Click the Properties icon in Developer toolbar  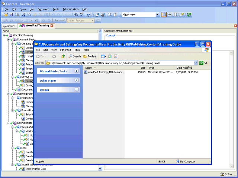182,15
